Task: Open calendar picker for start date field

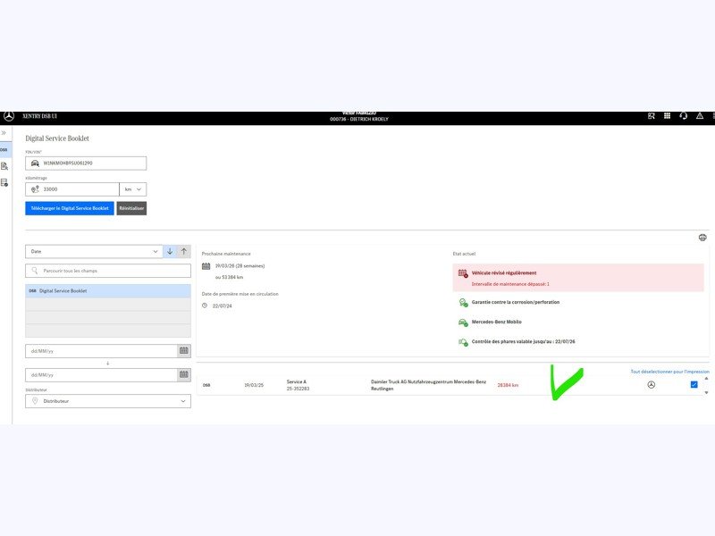Action: [184, 351]
